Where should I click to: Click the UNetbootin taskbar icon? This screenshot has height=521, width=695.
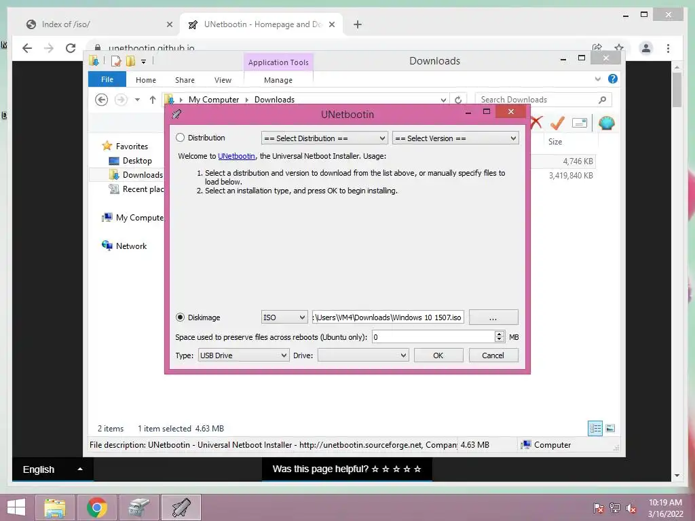tap(181, 507)
